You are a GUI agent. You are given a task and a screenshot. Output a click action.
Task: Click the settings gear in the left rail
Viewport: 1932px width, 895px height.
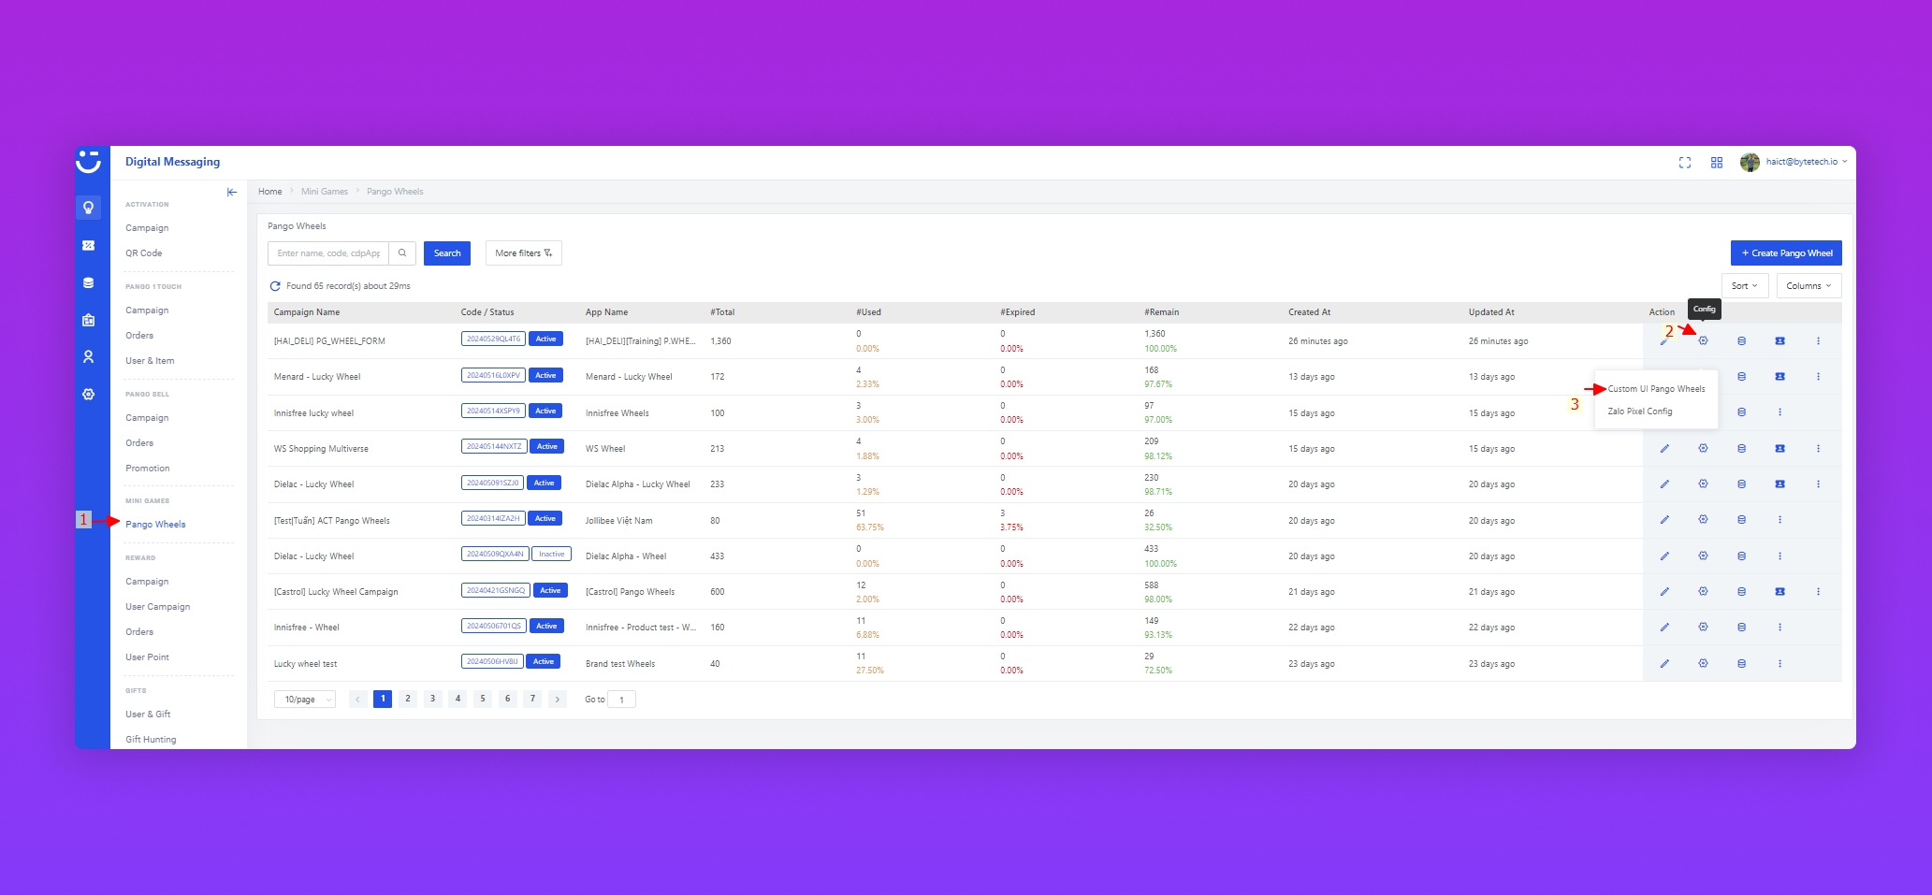click(x=89, y=395)
